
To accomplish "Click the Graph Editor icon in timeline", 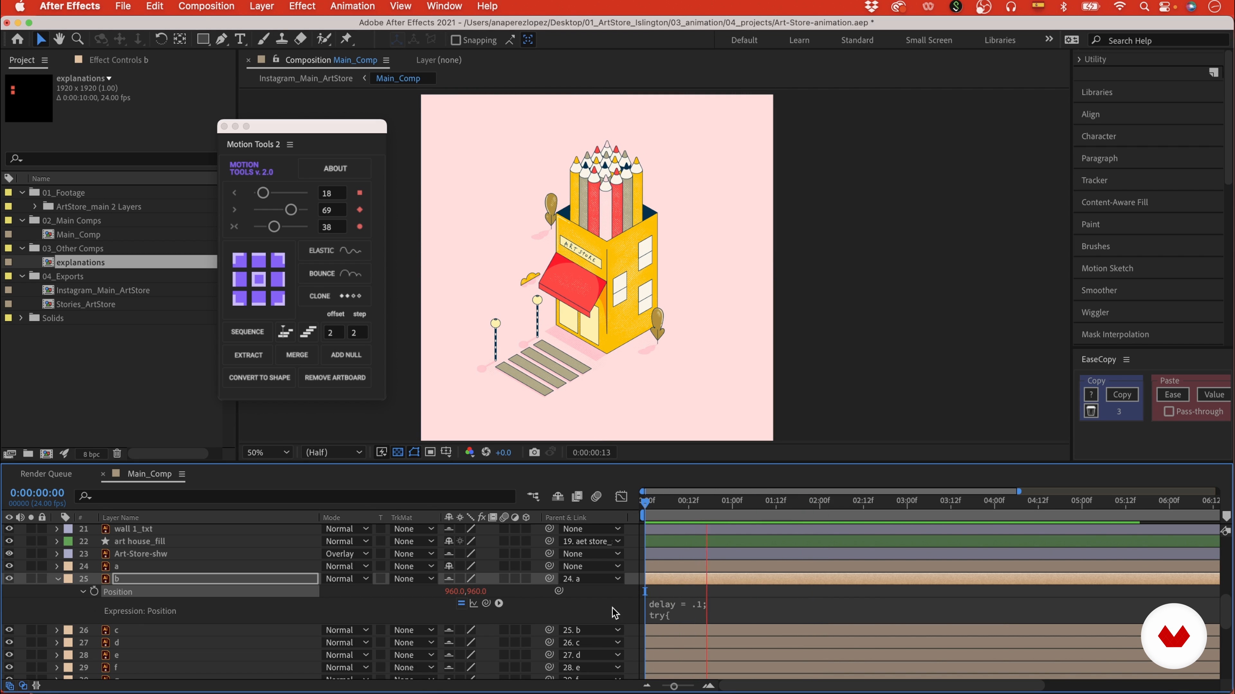I will 621,496.
